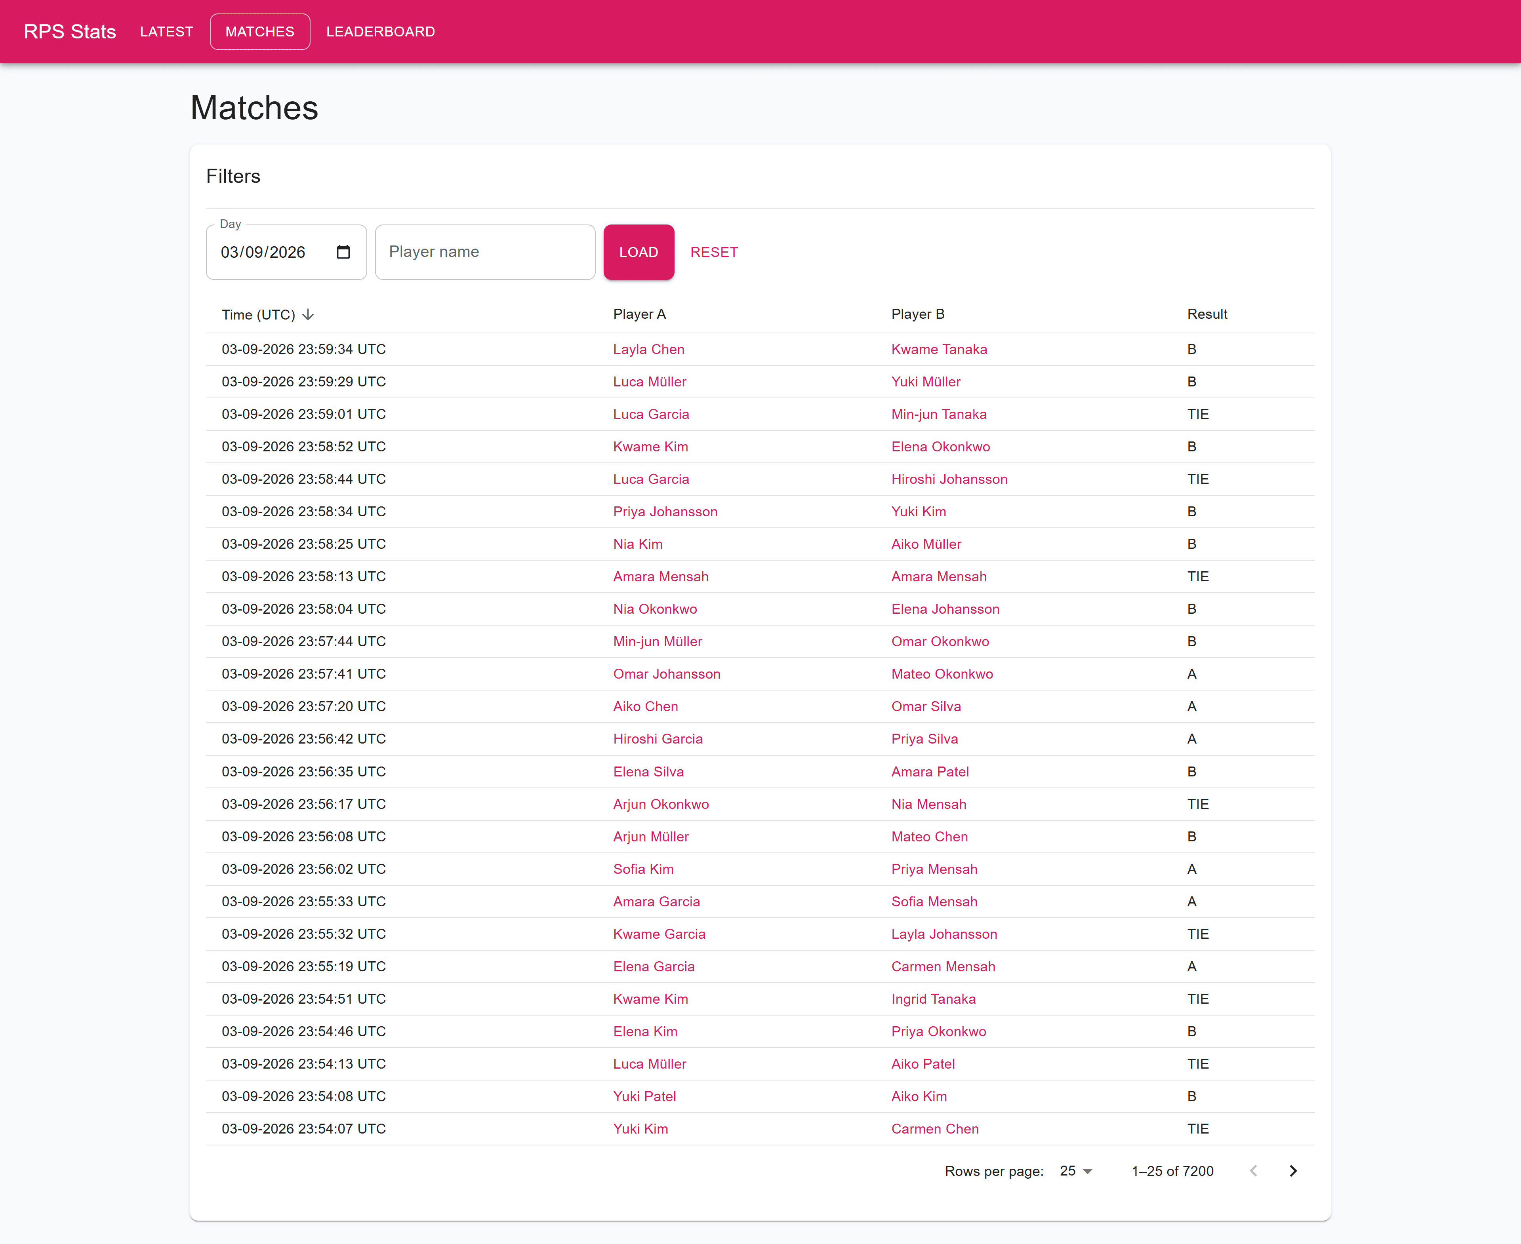Open Arjun Müller player link
This screenshot has width=1521, height=1244.
651,836
